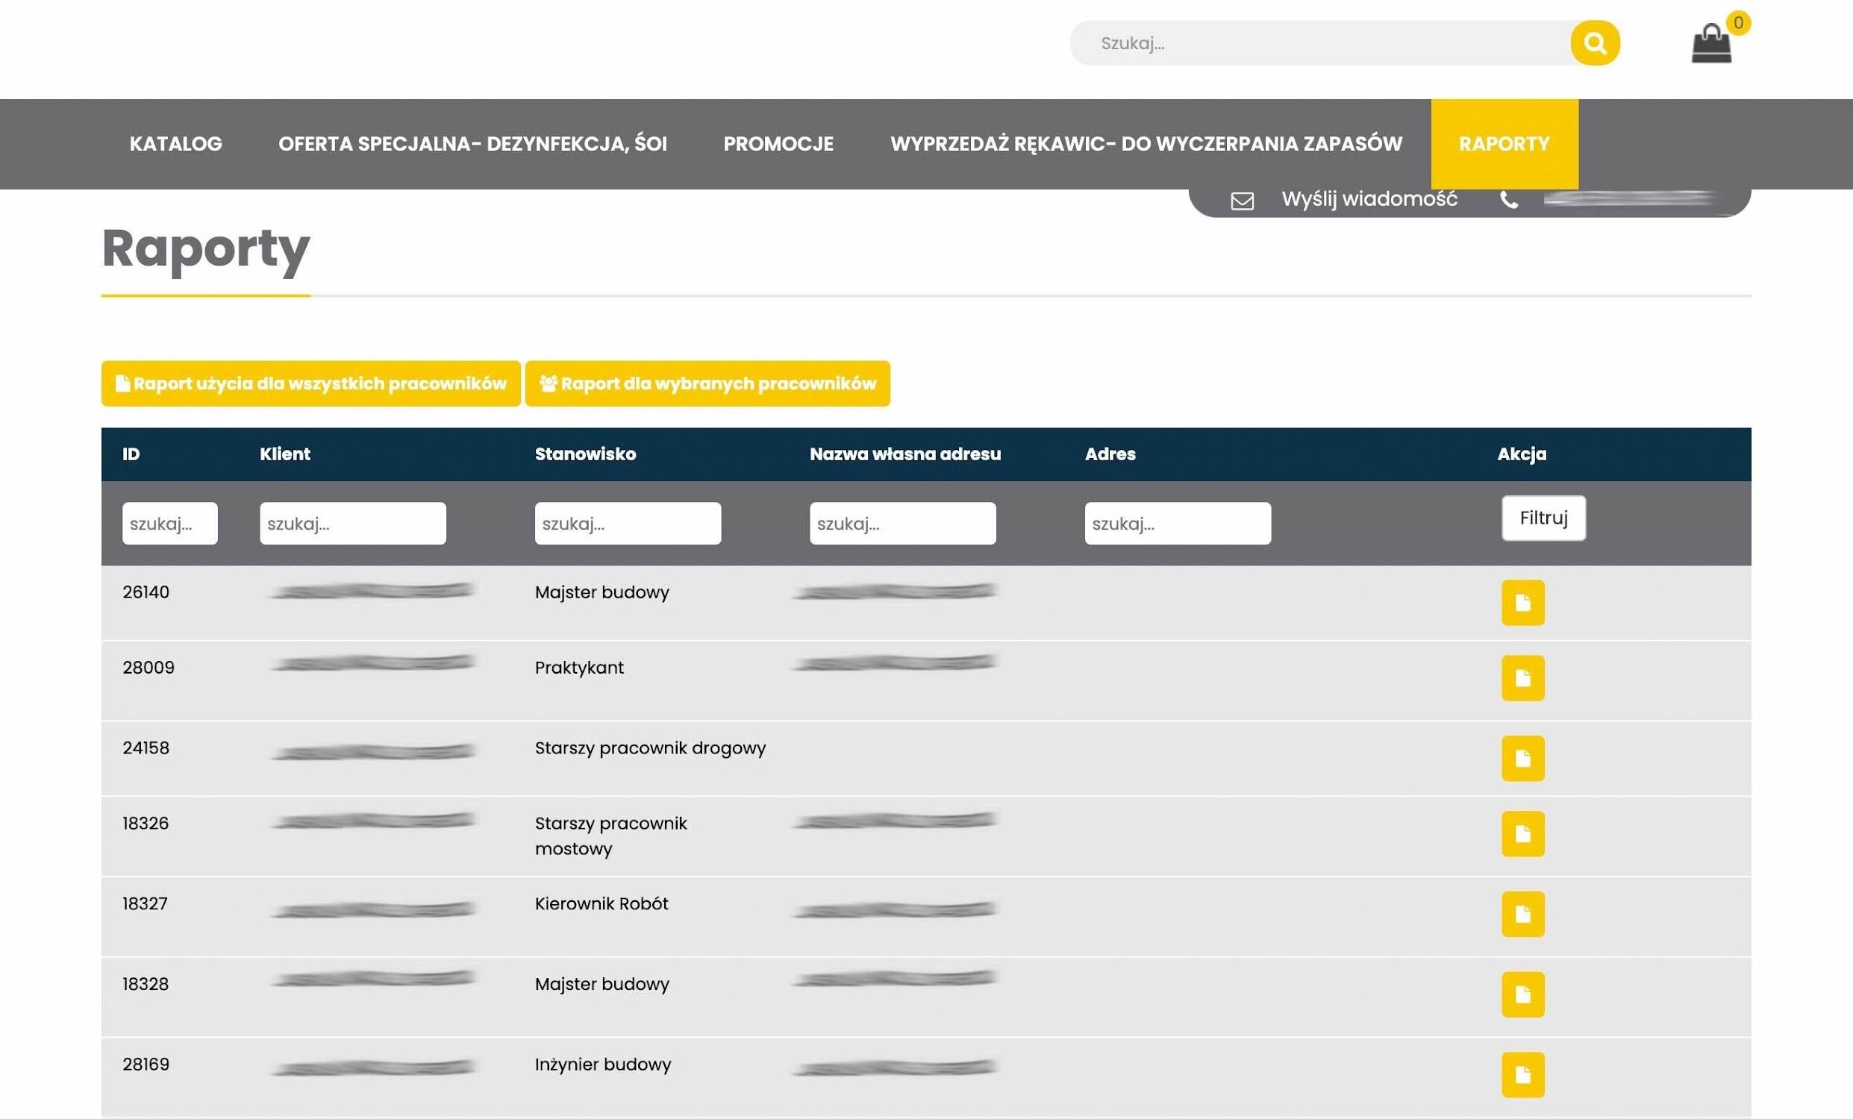The height and width of the screenshot is (1119, 1853).
Task: Select ID cell 26140
Action: 146,592
